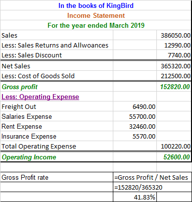Screen dimensions: 192x202
Task: Select the 'Salaries Expense' label cell
Action: (x=57, y=116)
